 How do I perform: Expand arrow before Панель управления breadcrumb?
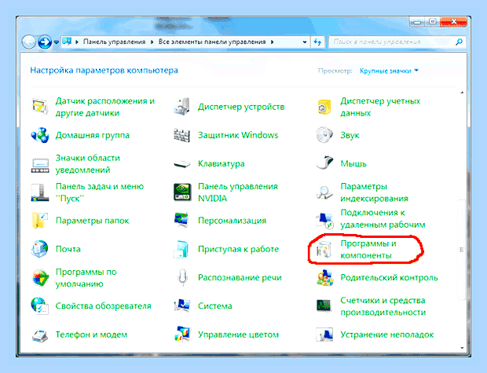77,42
